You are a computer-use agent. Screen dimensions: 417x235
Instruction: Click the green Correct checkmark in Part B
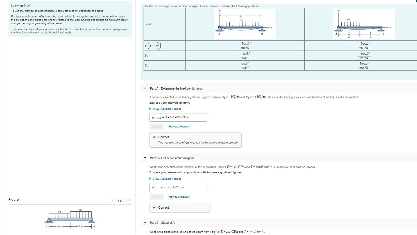154,207
